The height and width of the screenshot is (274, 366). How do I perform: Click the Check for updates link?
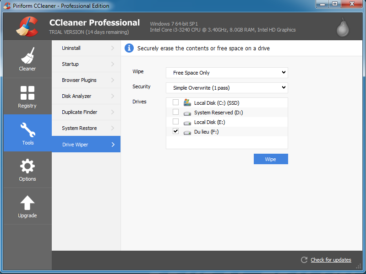(x=331, y=260)
